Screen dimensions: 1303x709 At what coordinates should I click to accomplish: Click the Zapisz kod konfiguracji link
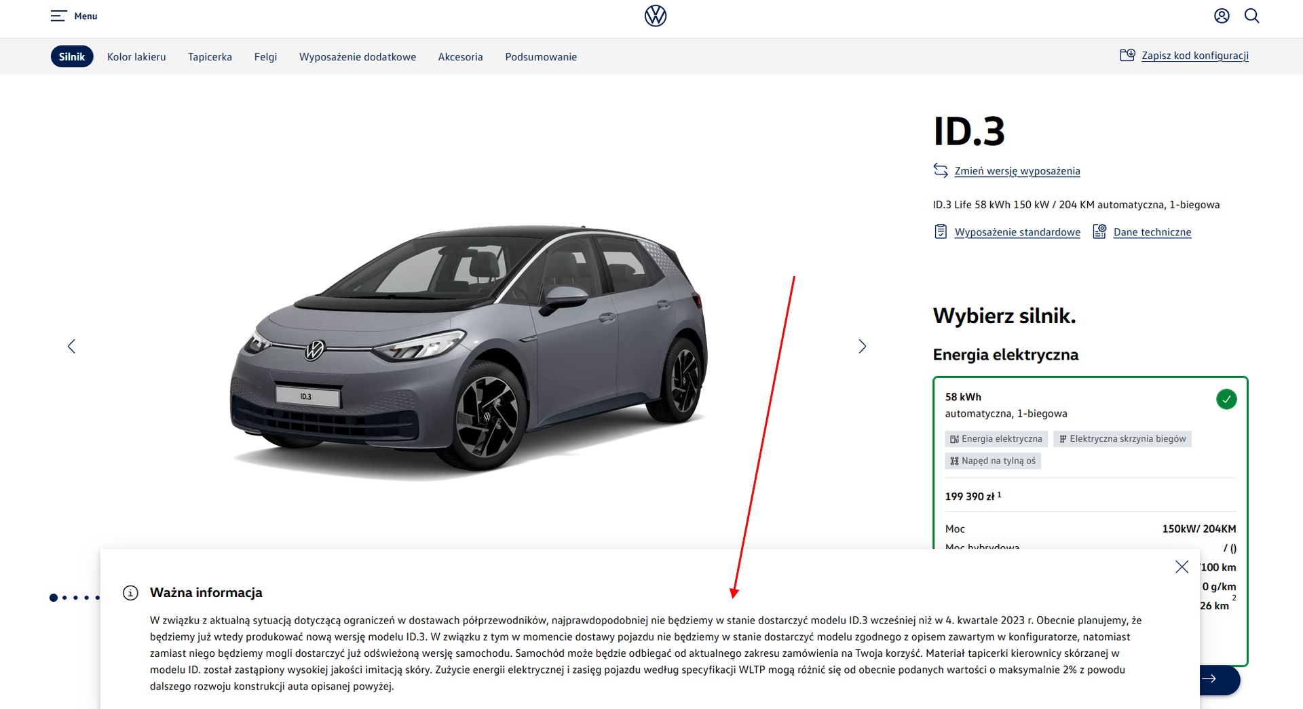pos(1195,56)
